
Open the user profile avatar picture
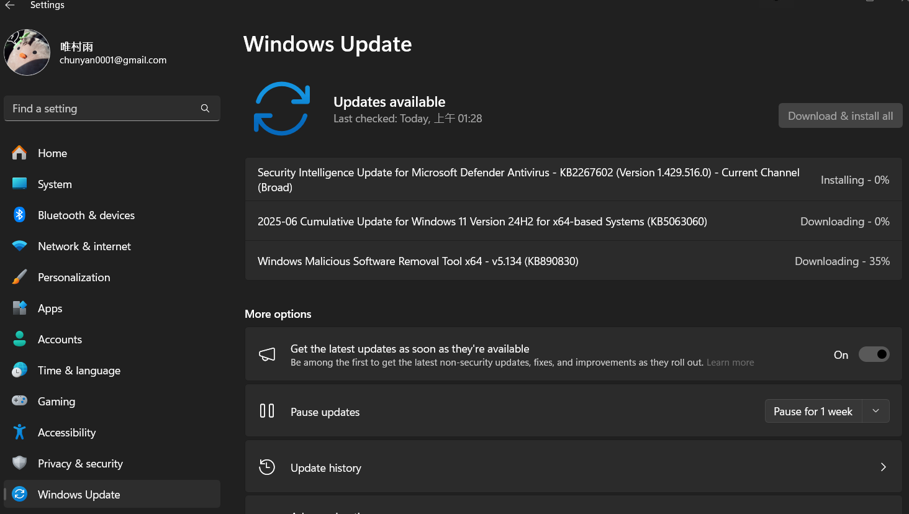(27, 52)
